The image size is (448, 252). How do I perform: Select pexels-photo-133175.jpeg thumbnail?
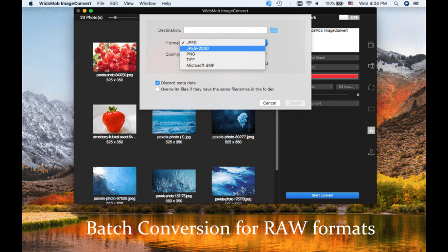pyautogui.click(x=174, y=181)
